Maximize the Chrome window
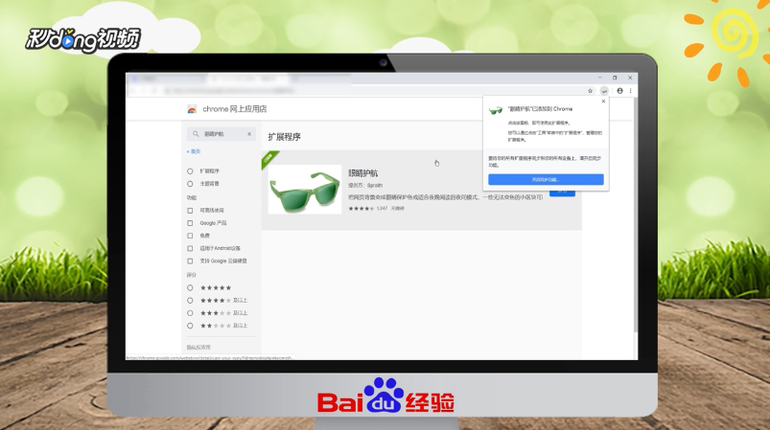 coord(615,78)
